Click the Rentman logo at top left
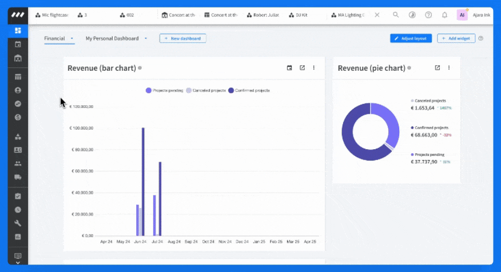 pos(18,15)
